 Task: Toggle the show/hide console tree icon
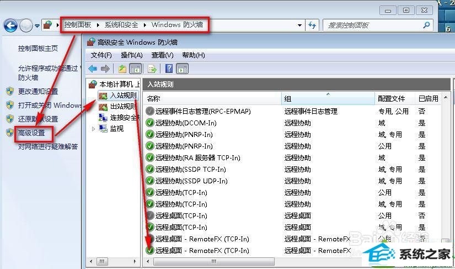(135, 69)
